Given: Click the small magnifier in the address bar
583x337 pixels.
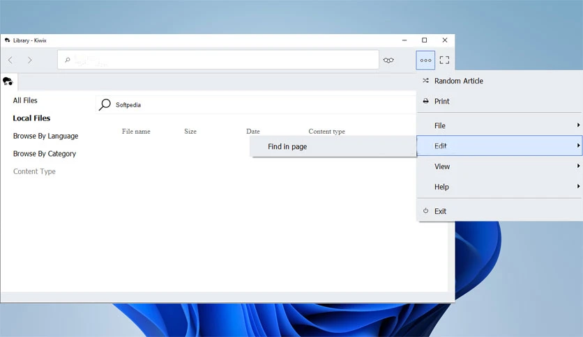Looking at the screenshot, I should 68,60.
